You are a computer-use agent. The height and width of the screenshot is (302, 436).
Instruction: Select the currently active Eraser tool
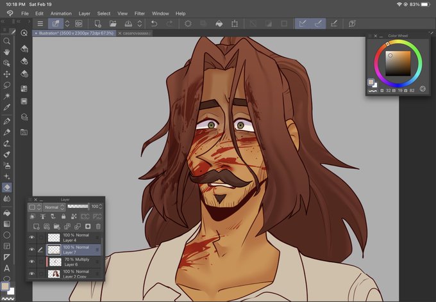6,187
